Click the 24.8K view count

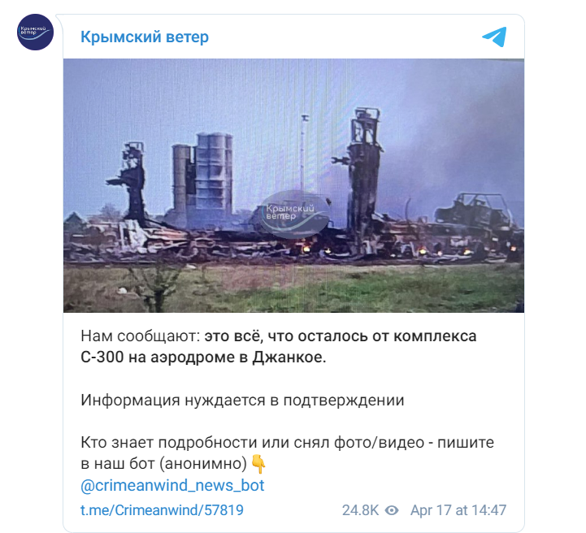pyautogui.click(x=360, y=509)
